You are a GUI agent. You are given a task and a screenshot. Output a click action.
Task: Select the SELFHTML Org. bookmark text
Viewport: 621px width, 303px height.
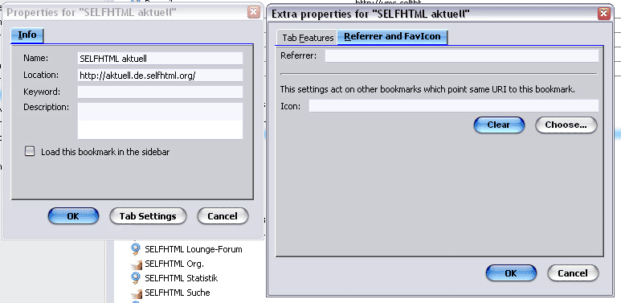(174, 264)
